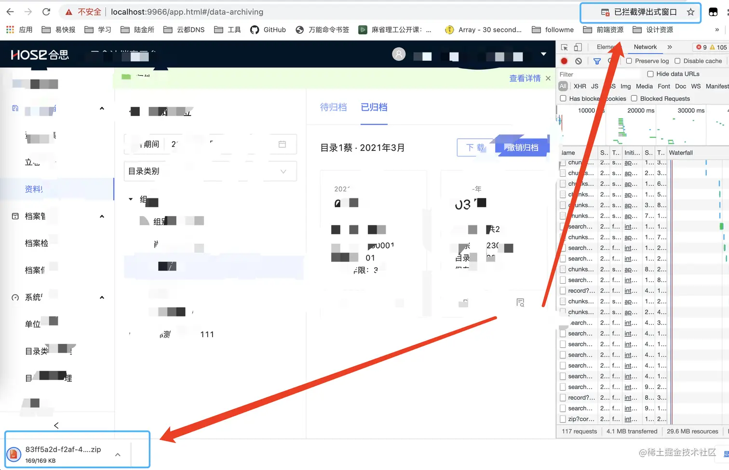
Task: Open the 设计资源 bookmarks folder
Action: click(x=653, y=30)
